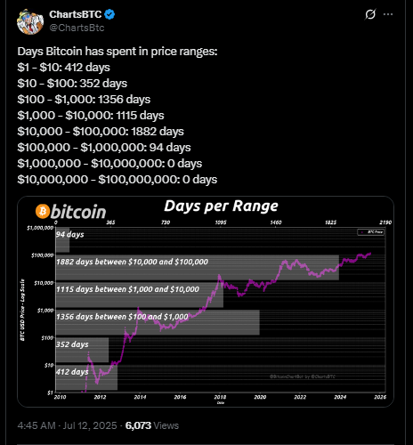
Task: Open the @ChartsBtc handle link
Action: pyautogui.click(x=77, y=28)
